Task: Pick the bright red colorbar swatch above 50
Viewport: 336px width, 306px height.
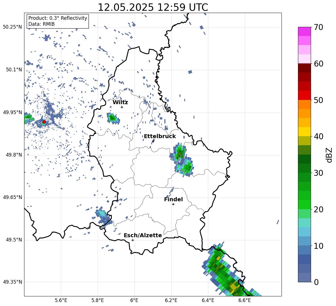Action: pyautogui.click(x=304, y=95)
